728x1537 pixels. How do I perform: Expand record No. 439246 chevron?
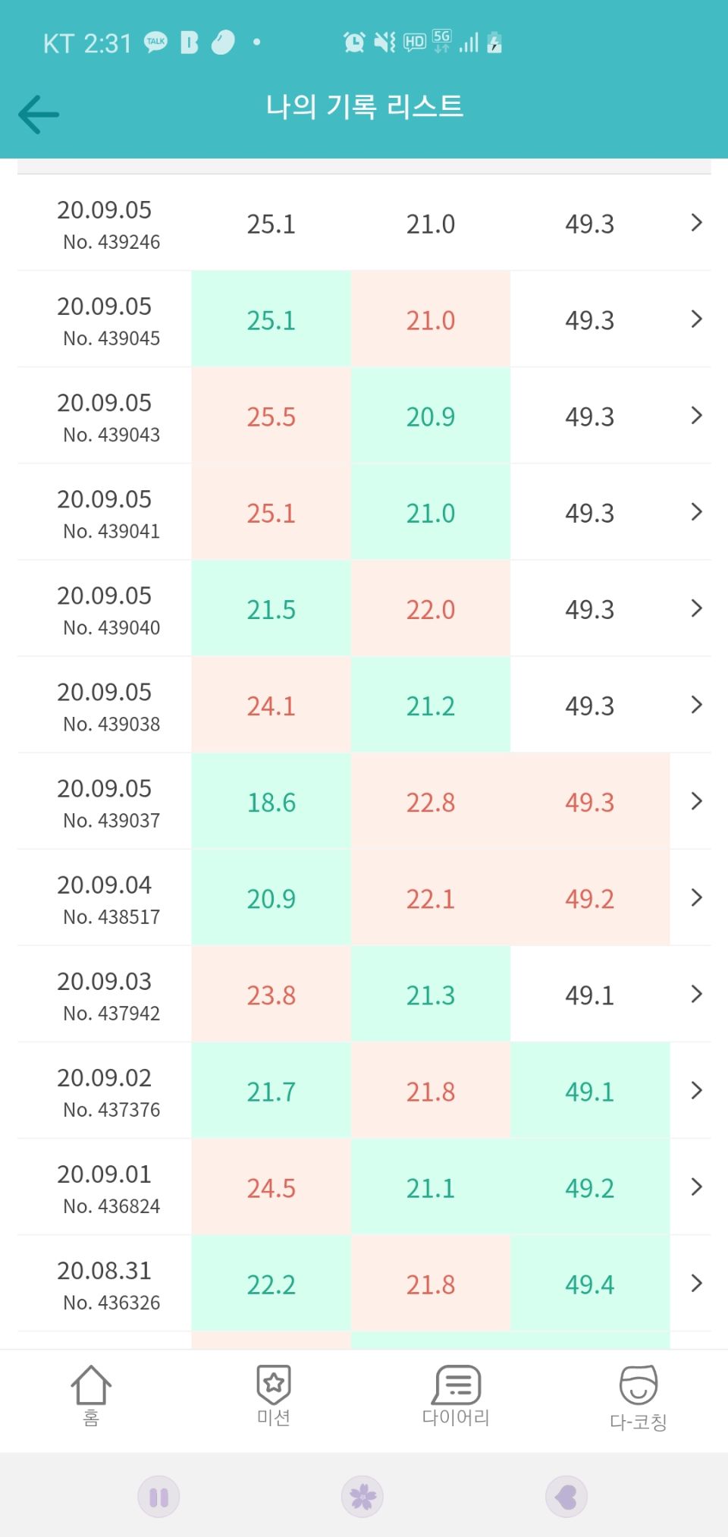pos(696,223)
